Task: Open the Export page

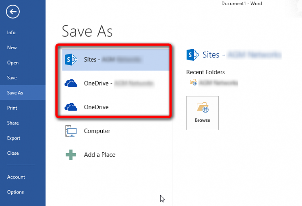Action: (13, 138)
